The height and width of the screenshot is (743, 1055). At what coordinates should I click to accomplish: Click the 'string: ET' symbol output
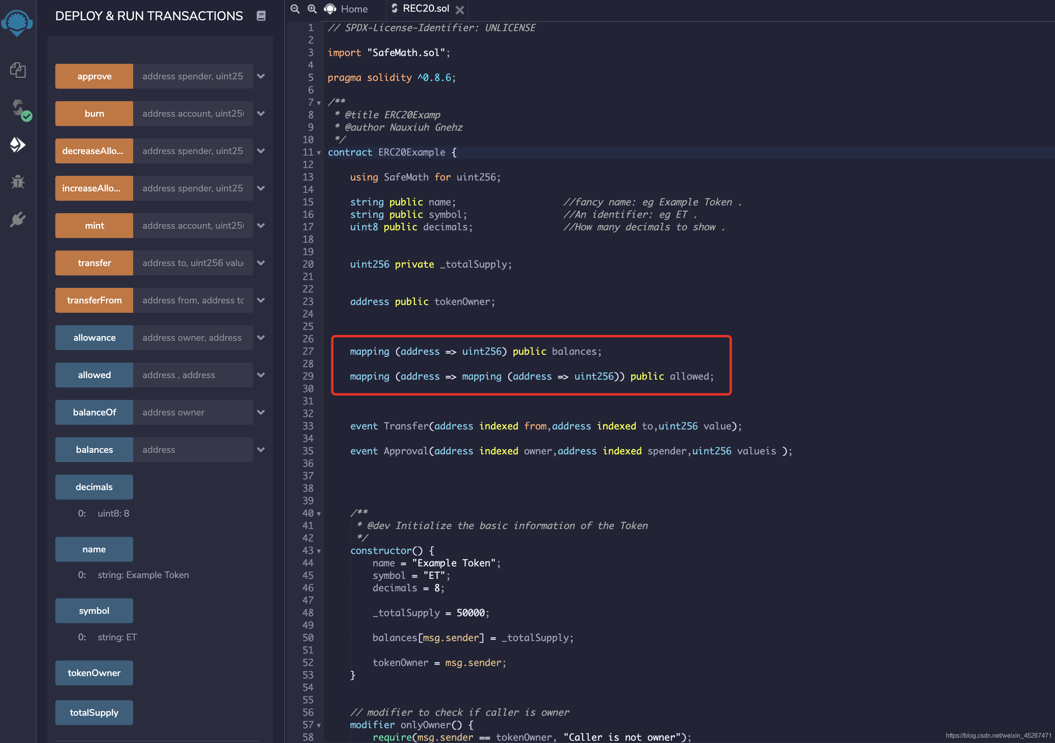(117, 637)
